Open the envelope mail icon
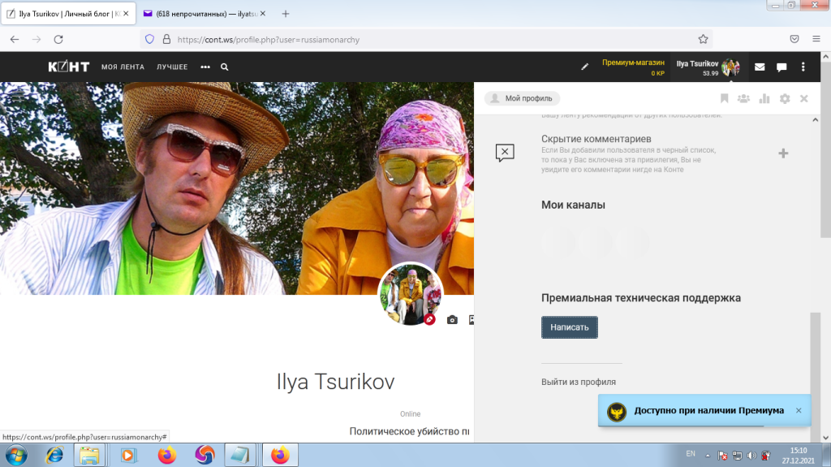 click(x=760, y=67)
